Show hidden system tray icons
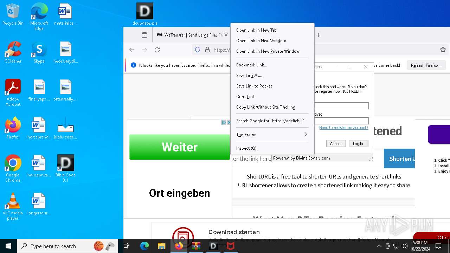The height and width of the screenshot is (253, 450). click(379, 246)
